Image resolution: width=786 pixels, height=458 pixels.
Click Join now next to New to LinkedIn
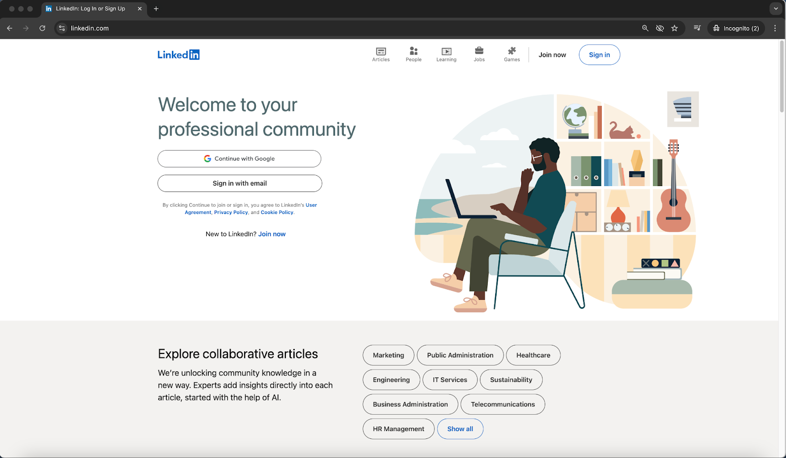point(272,234)
